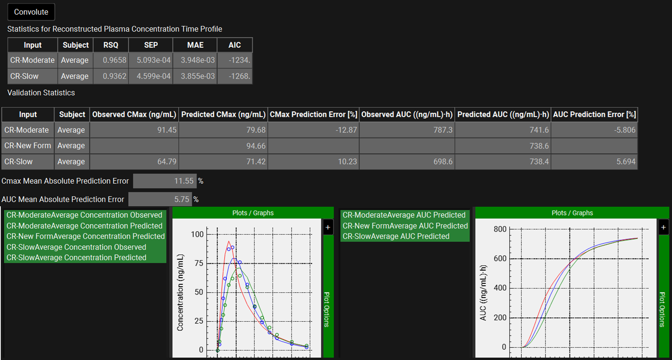
Task: Toggle CR-ModerateAverage Concentration Predicted series
Action: click(x=84, y=226)
